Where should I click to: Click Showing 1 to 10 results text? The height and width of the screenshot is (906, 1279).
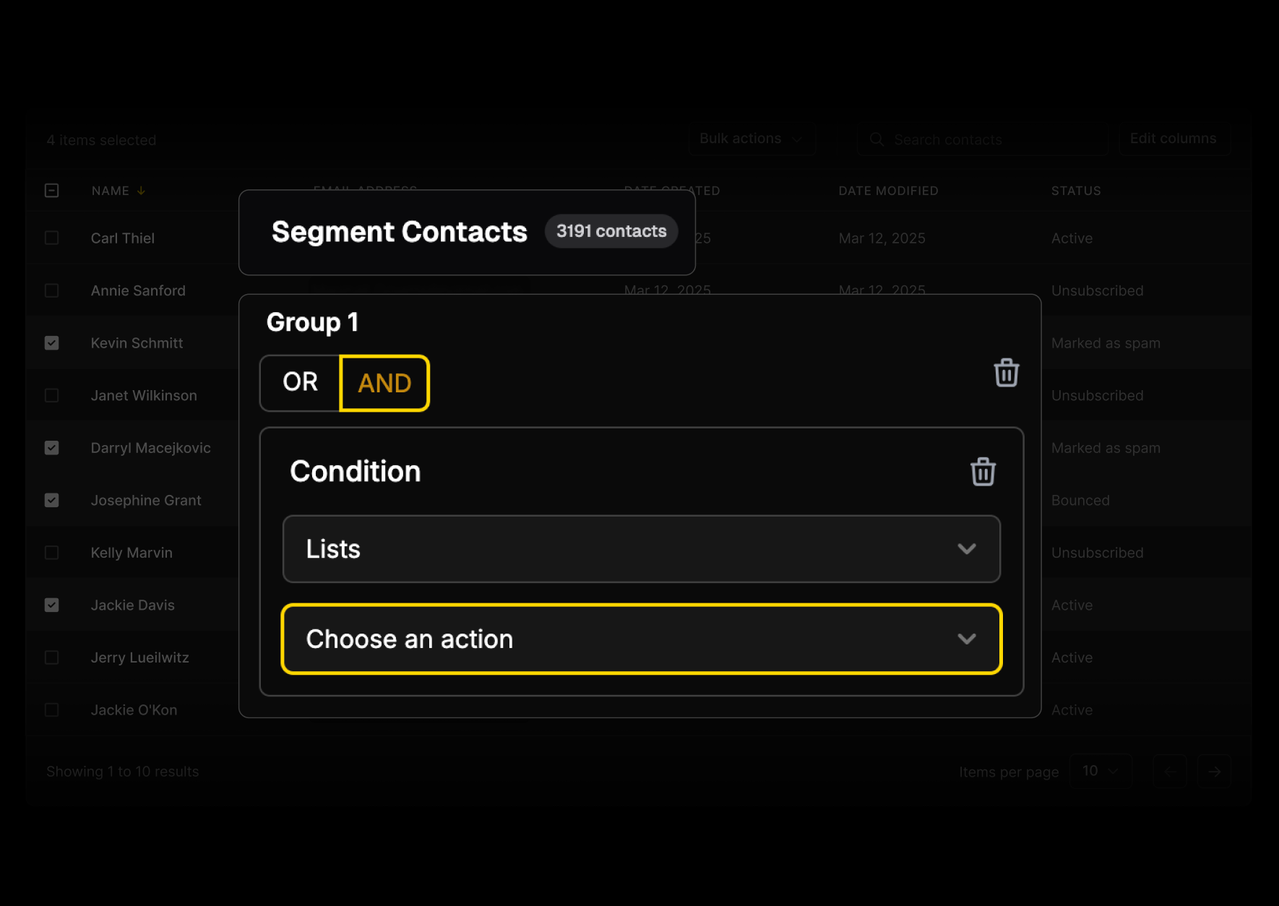click(x=122, y=772)
